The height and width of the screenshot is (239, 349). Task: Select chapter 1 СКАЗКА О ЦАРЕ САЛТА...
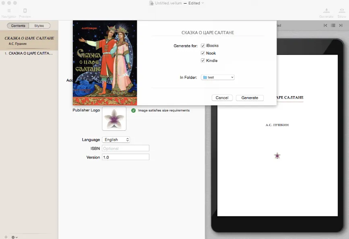(x=29, y=54)
